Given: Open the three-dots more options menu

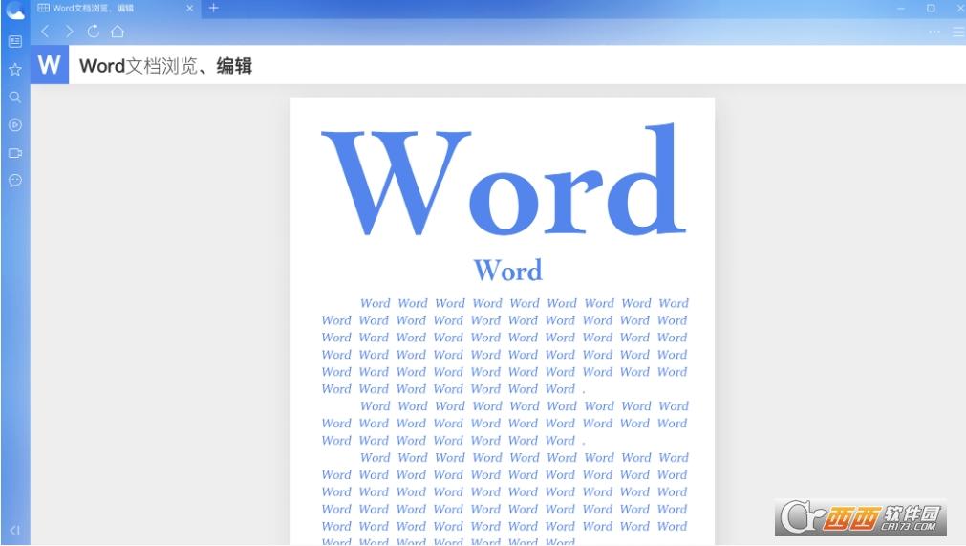Looking at the screenshot, I should click(934, 32).
